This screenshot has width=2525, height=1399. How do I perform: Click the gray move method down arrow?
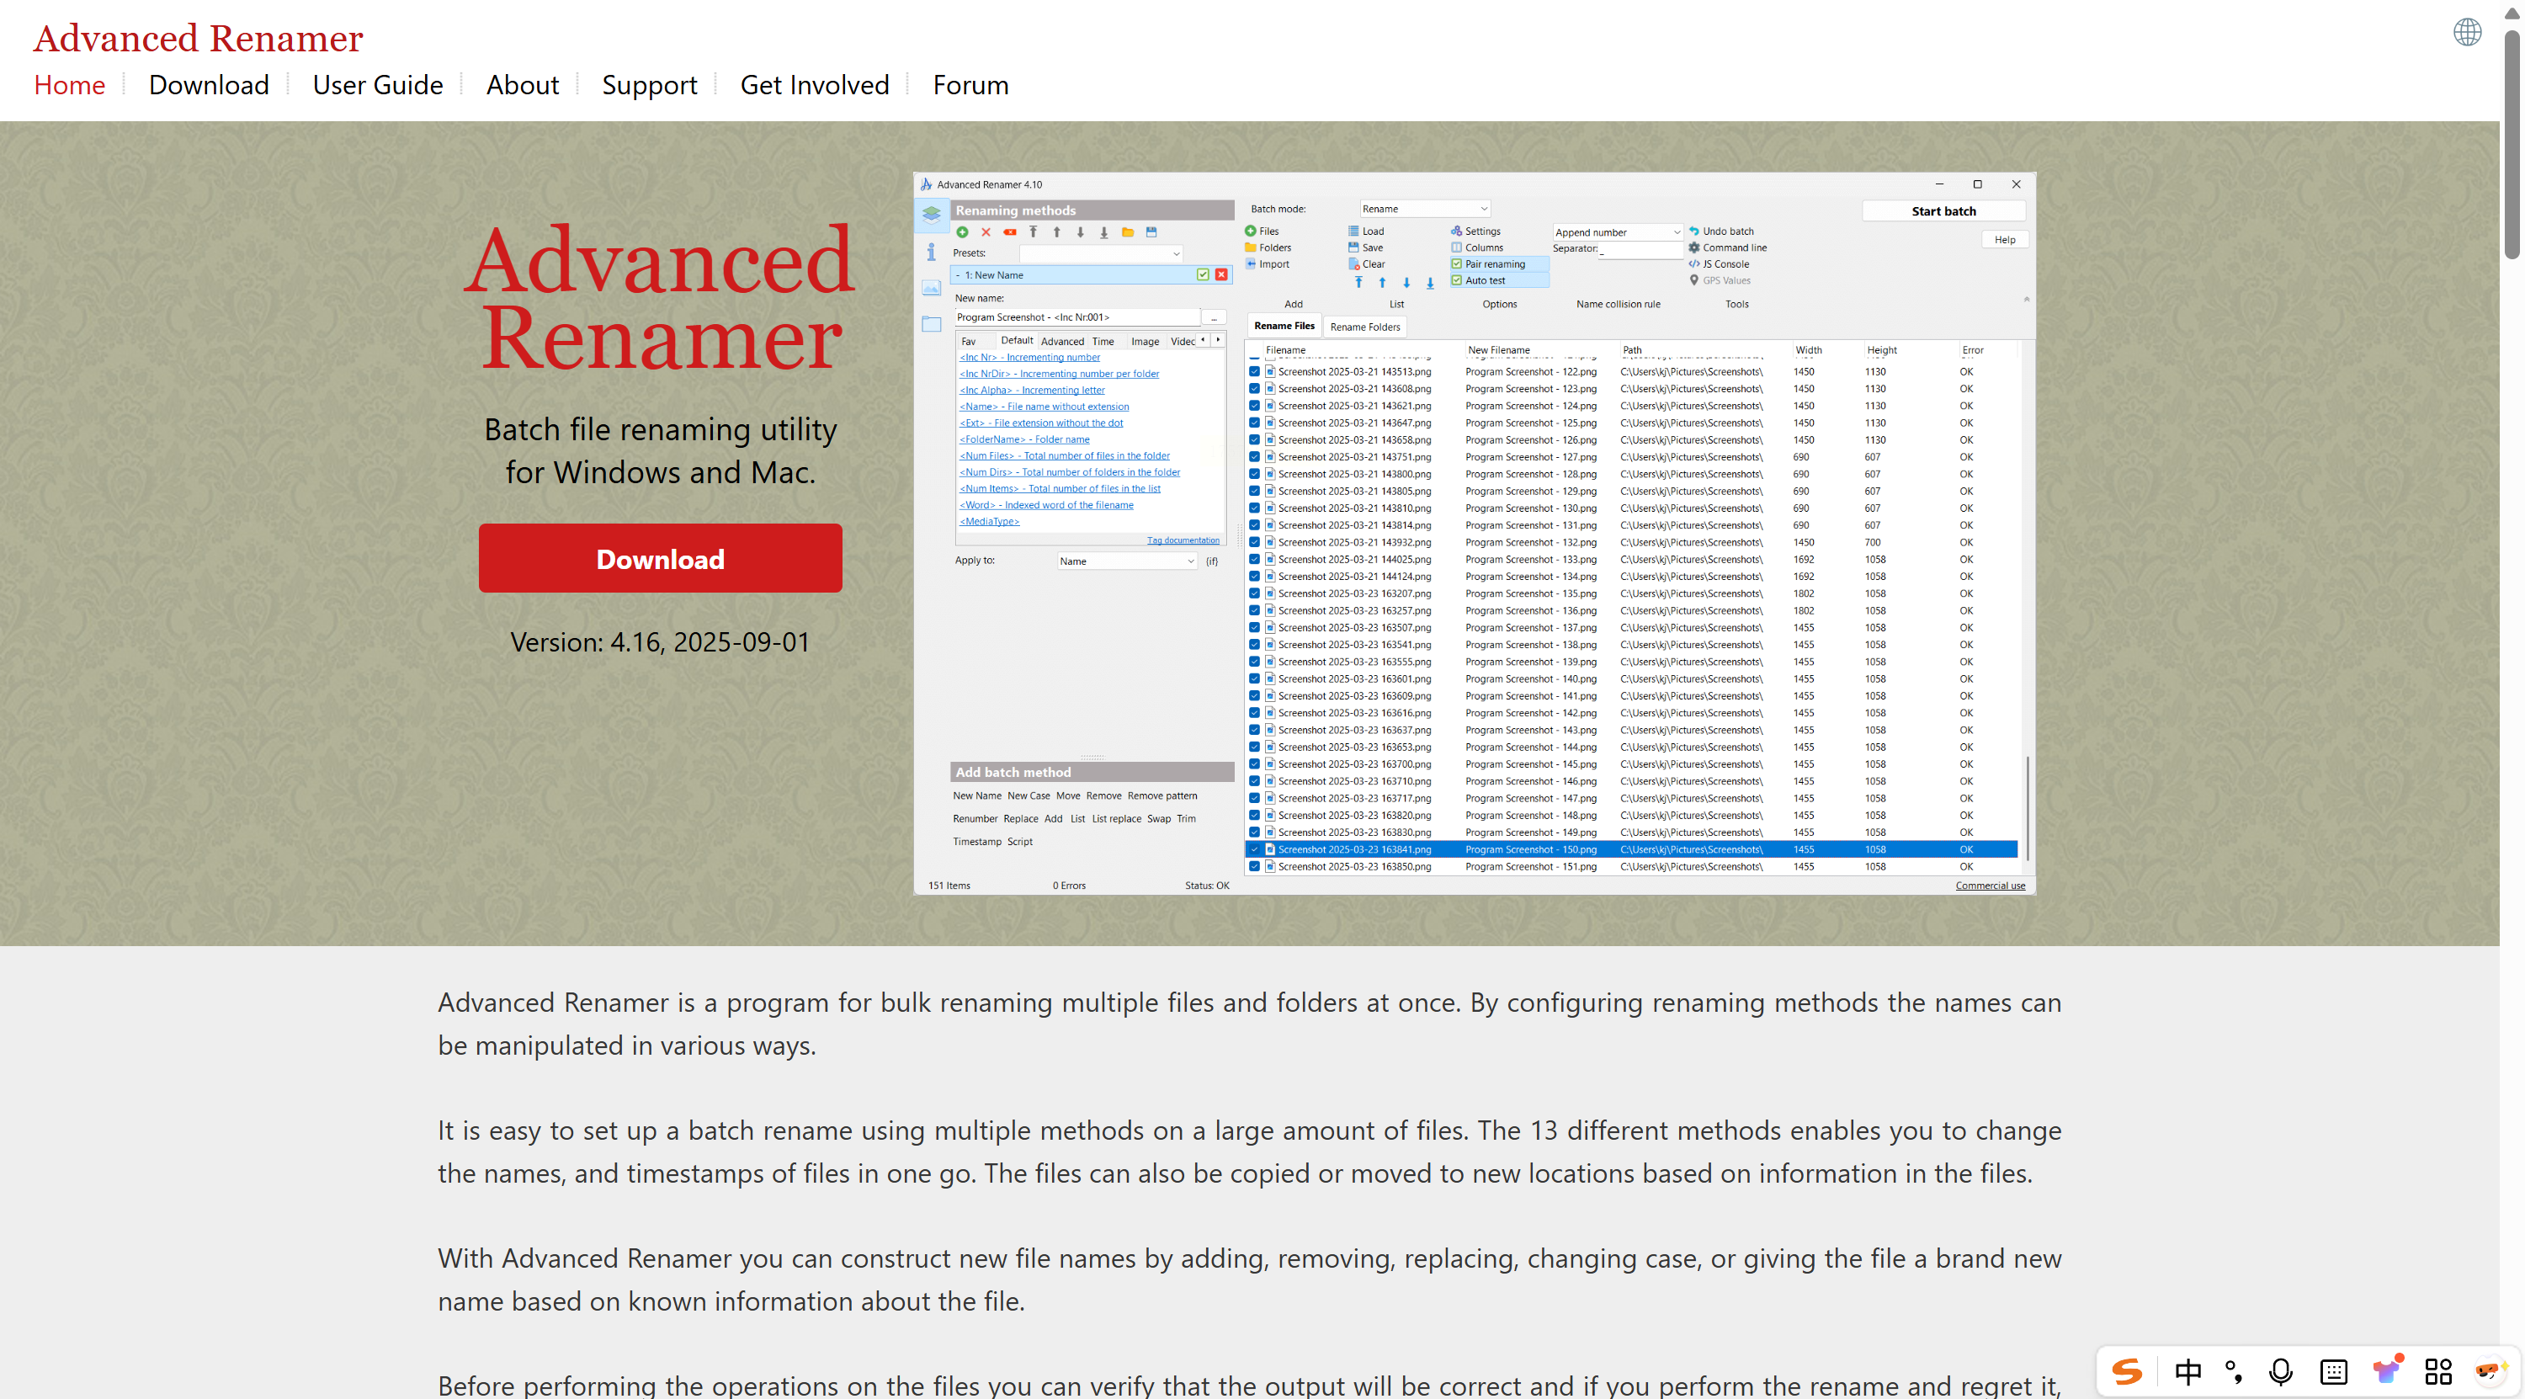coord(1080,232)
